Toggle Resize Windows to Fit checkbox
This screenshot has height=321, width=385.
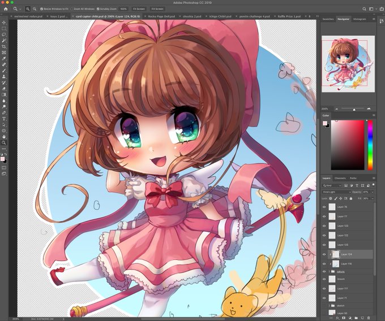tap(41, 9)
